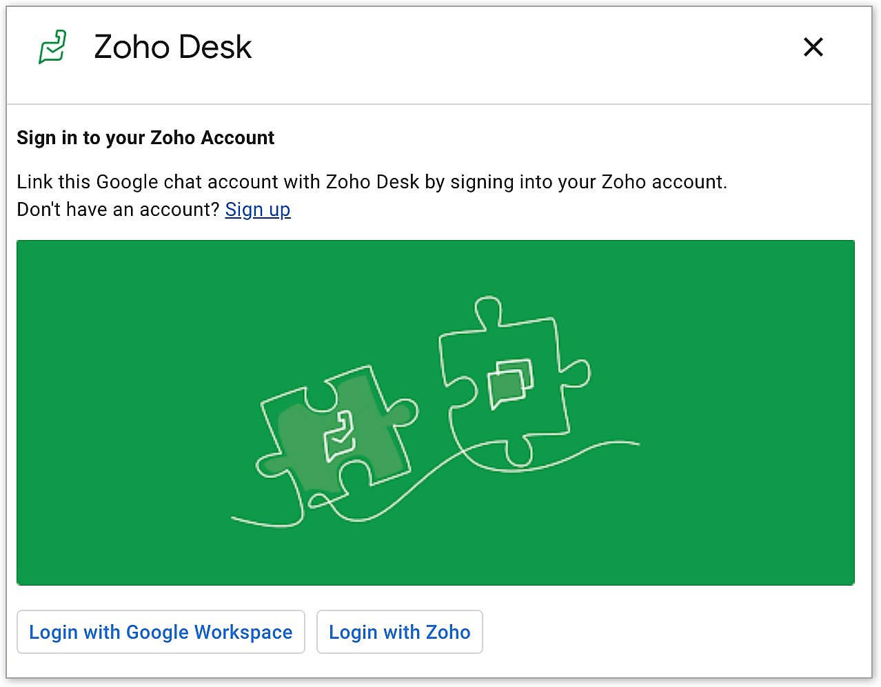Click the bottom knob of right puzzle piece
This screenshot has height=687, width=881.
coord(517,452)
